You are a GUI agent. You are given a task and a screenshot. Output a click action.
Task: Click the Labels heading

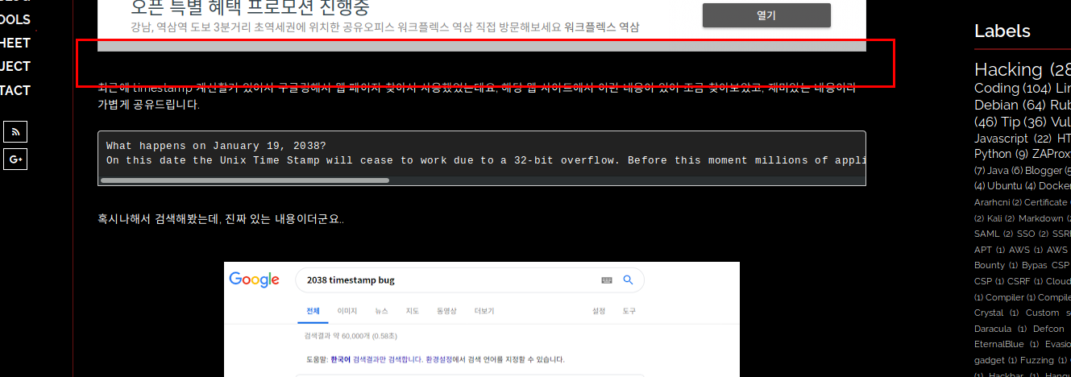1002,31
